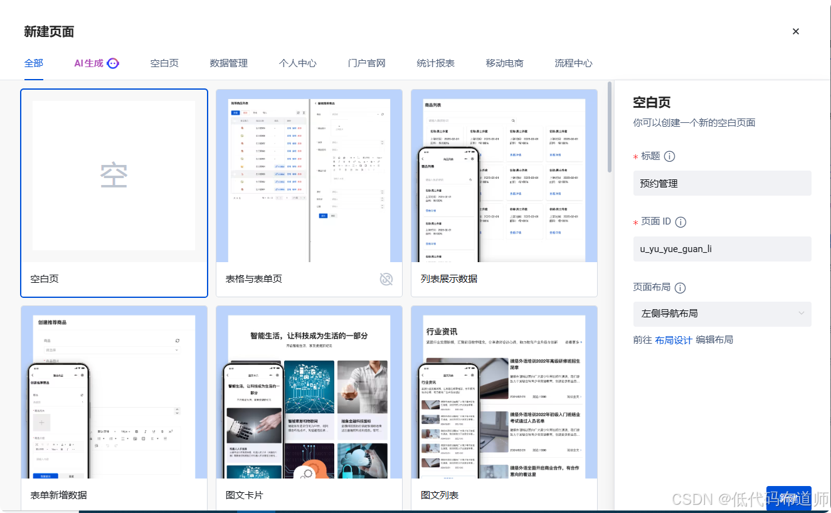The width and height of the screenshot is (831, 513).
Task: Select the 表格与表单页 template thumbnail
Action: point(309,176)
